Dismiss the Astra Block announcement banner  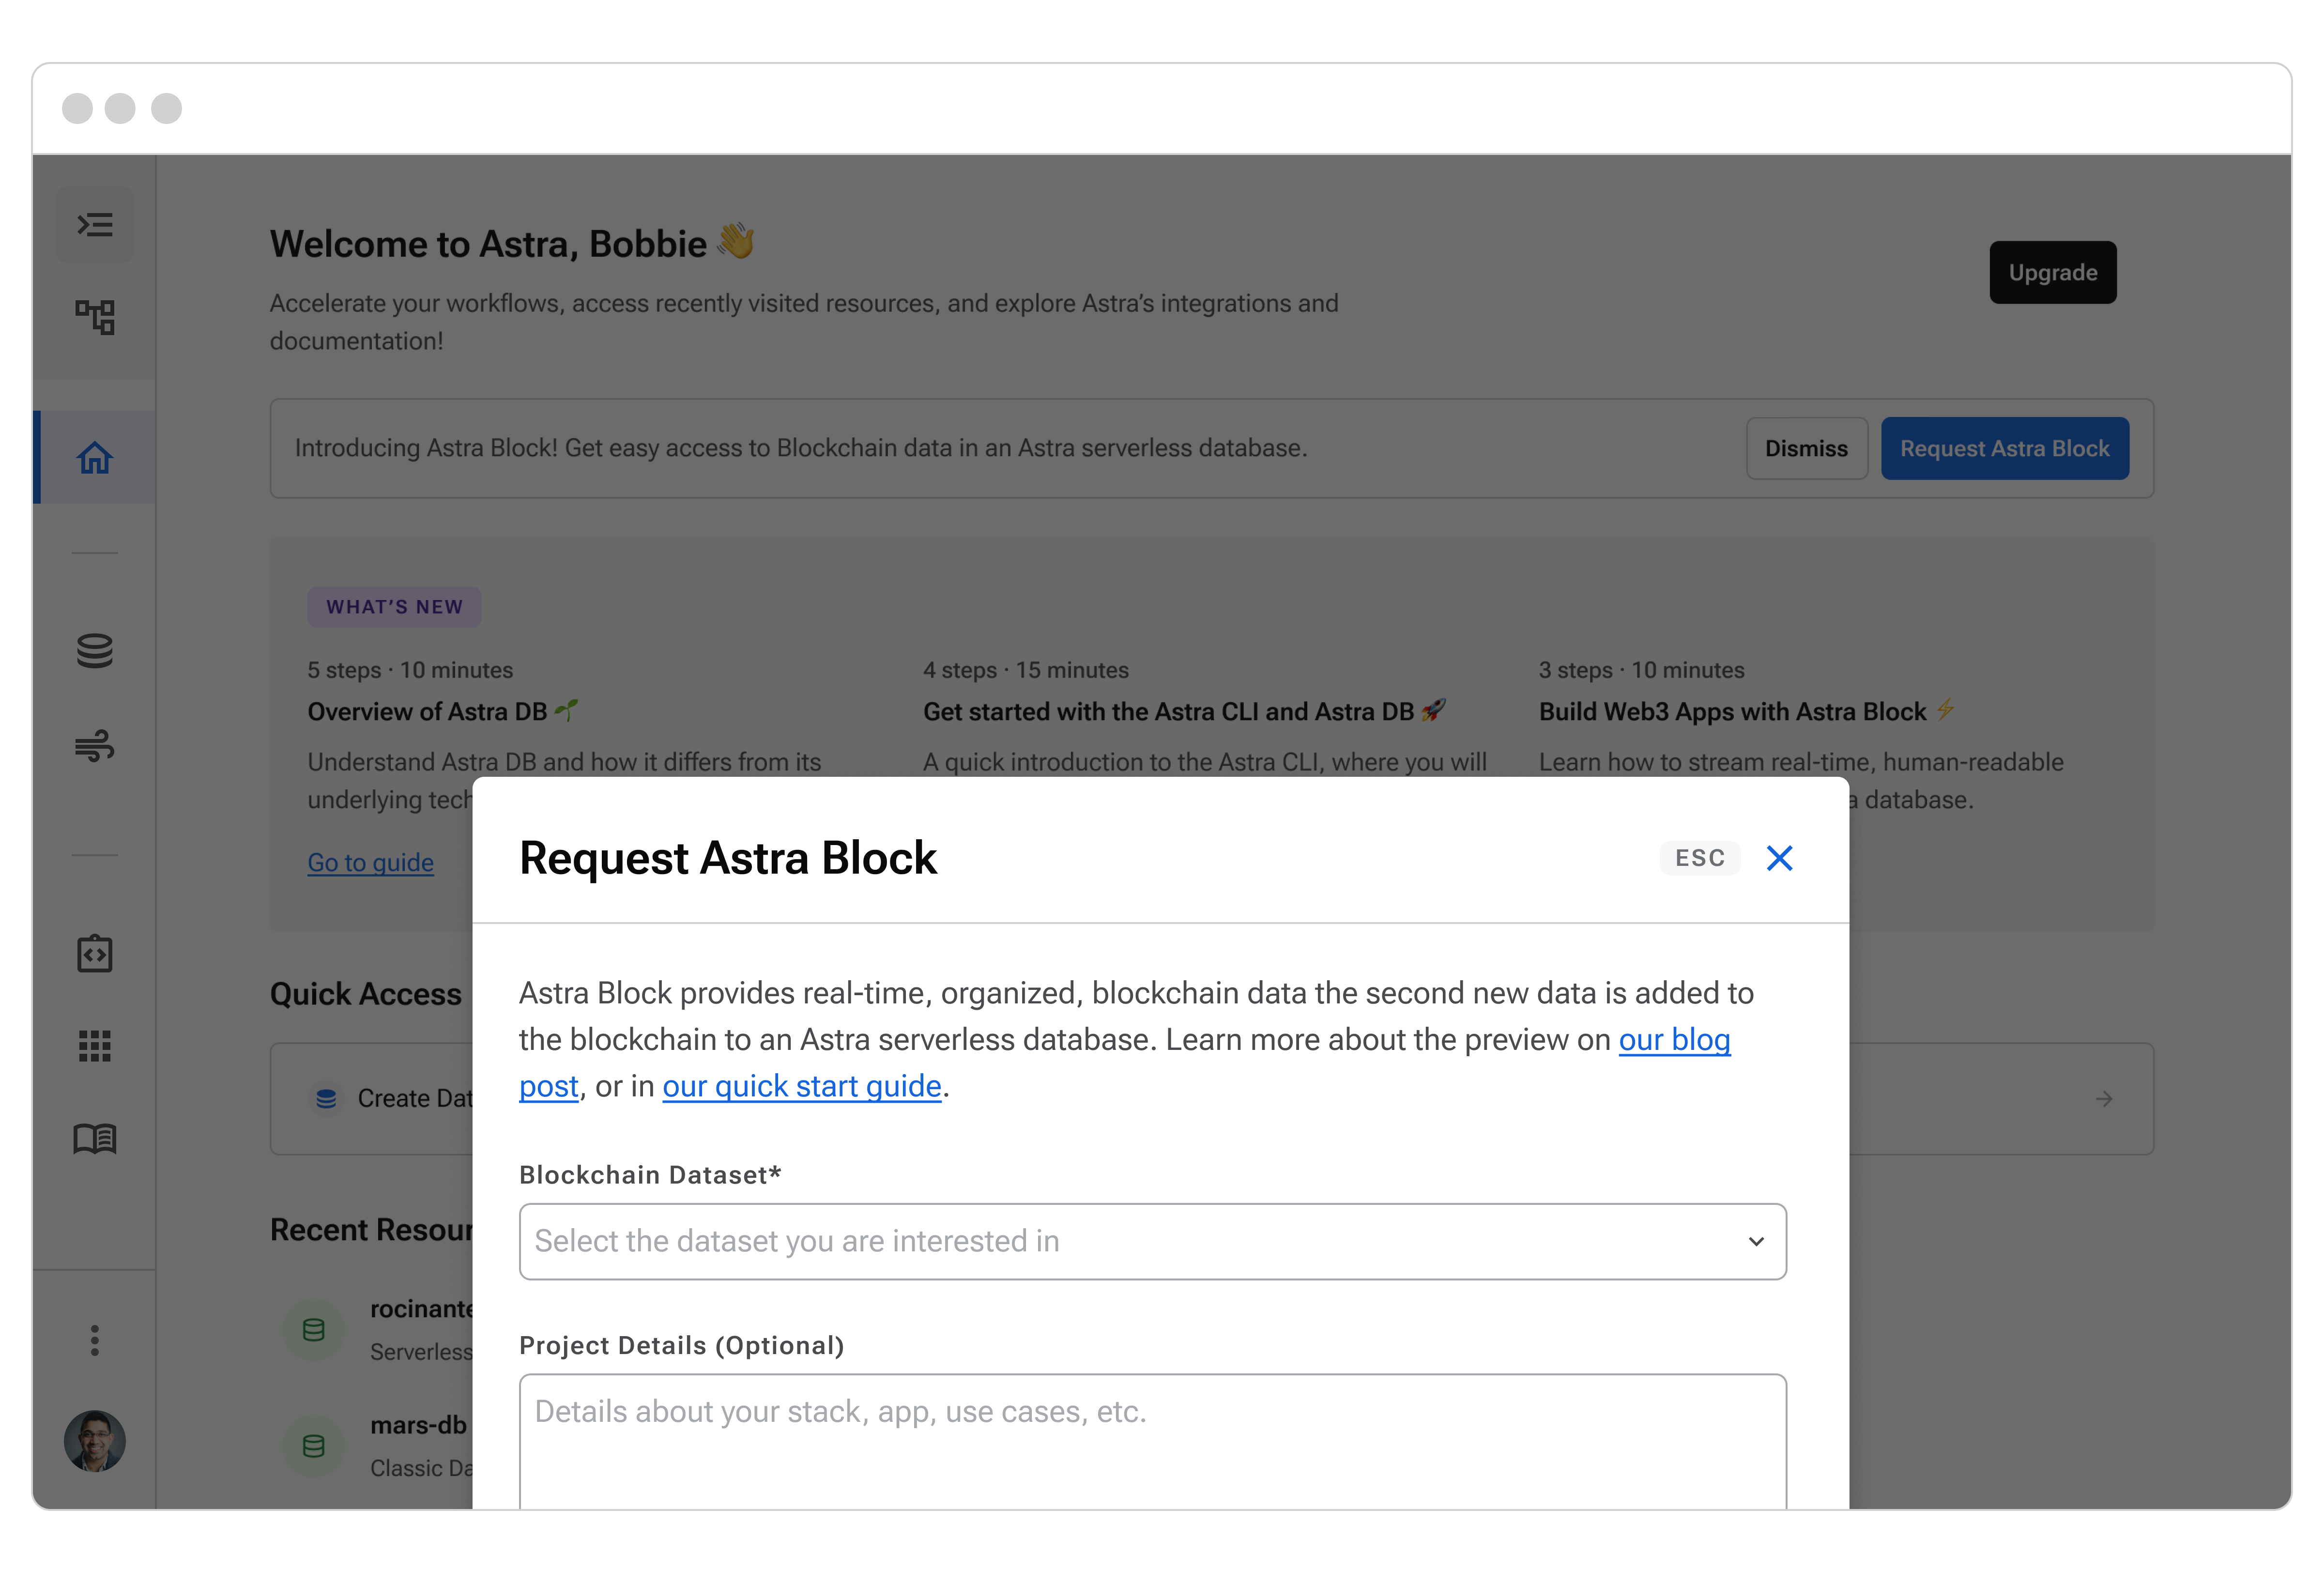[1806, 448]
